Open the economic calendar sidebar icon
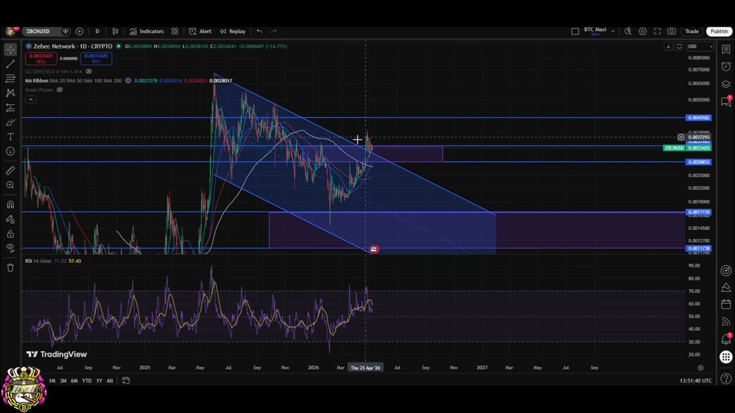Image resolution: width=735 pixels, height=413 pixels. coord(726,304)
